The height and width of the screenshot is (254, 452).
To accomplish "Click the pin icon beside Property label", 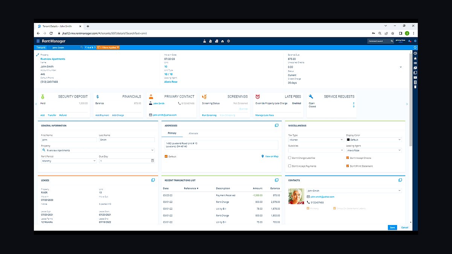I will pyautogui.click(x=37, y=55).
